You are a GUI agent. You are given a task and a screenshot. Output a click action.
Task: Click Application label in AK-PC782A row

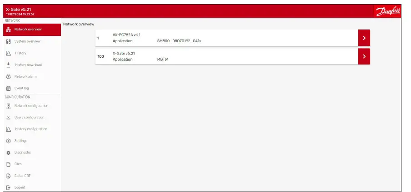(123, 41)
